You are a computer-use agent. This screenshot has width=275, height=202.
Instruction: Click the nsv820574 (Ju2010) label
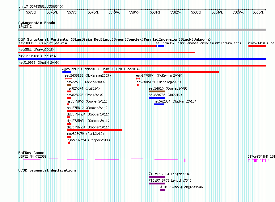point(83,88)
